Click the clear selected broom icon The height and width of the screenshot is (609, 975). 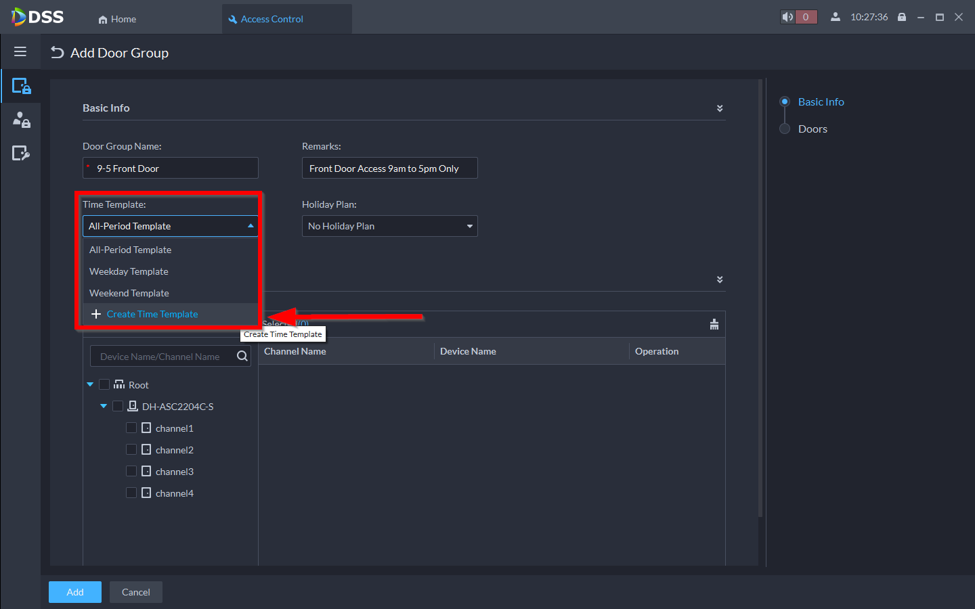[x=714, y=325]
